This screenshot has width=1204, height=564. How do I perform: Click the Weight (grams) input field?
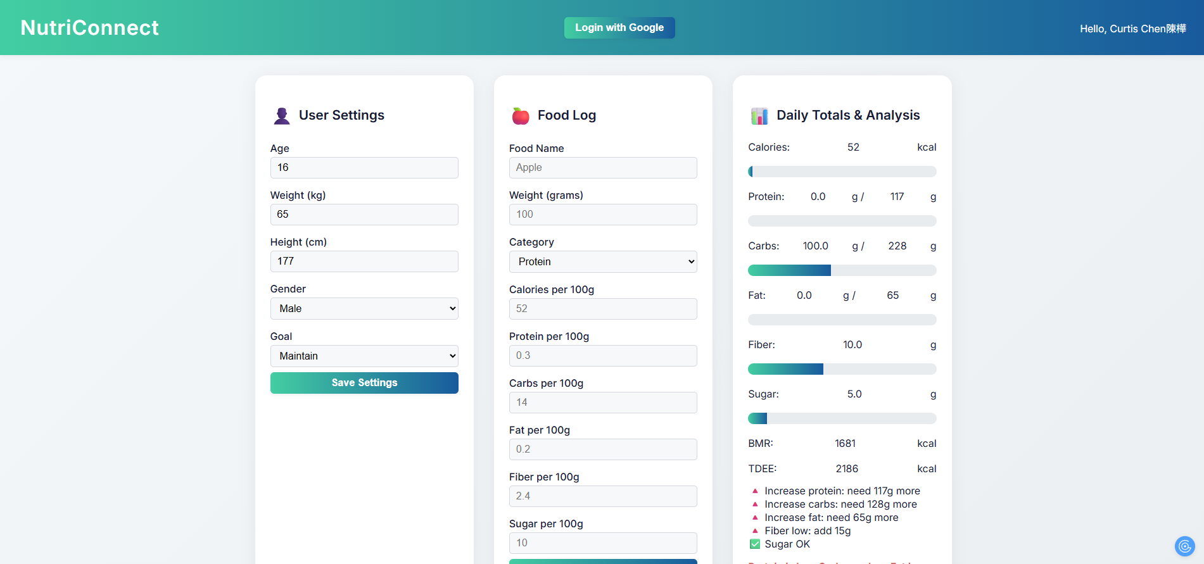[603, 215]
